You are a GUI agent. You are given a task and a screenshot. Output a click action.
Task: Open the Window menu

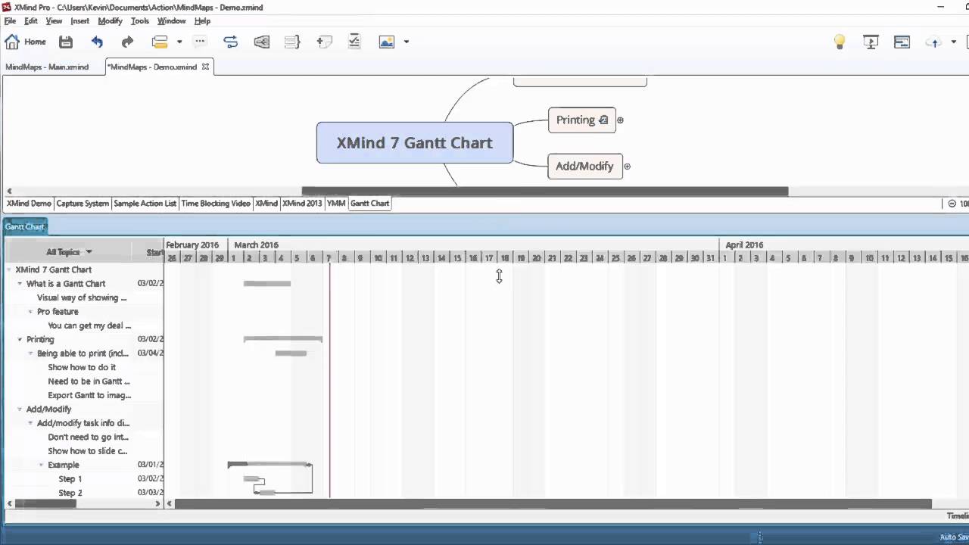pyautogui.click(x=172, y=21)
